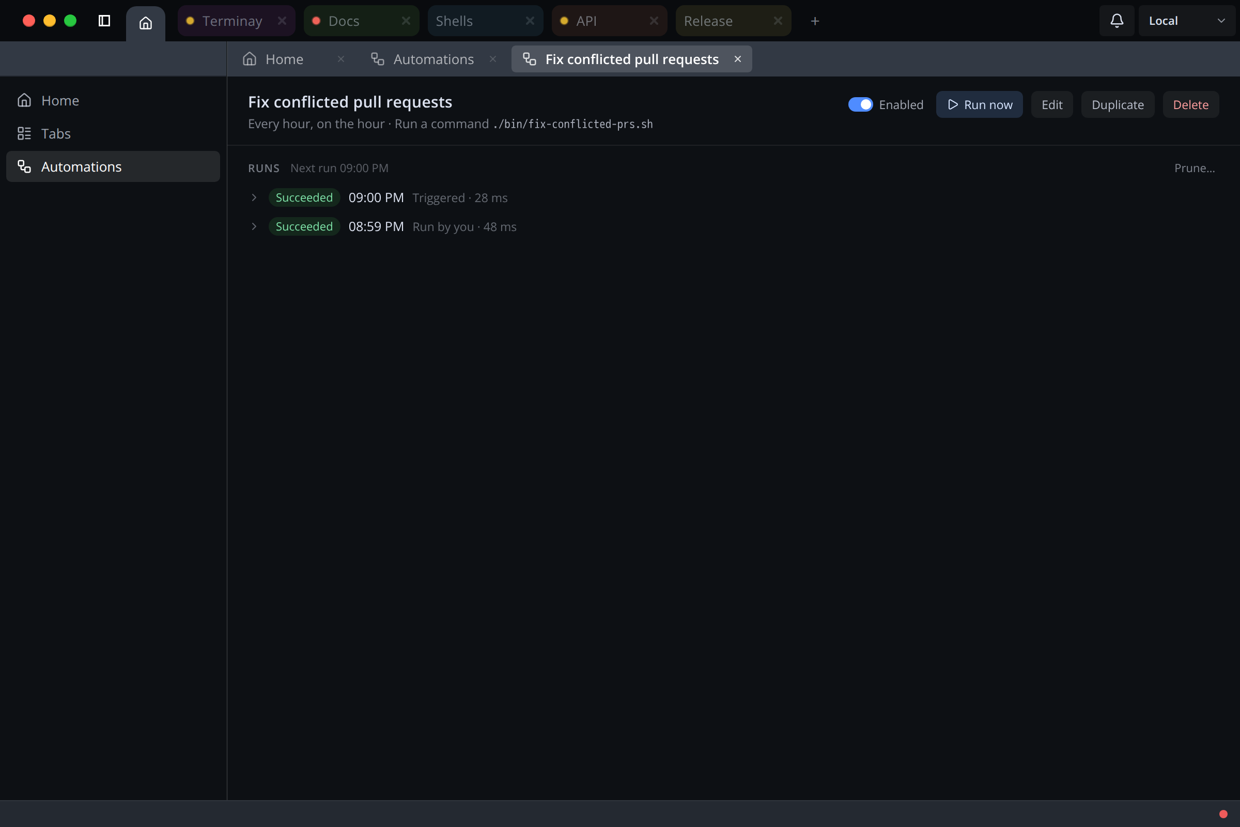Click Succeeded badge of 09:00 PM run
Screen dimensions: 1240x827
point(304,197)
